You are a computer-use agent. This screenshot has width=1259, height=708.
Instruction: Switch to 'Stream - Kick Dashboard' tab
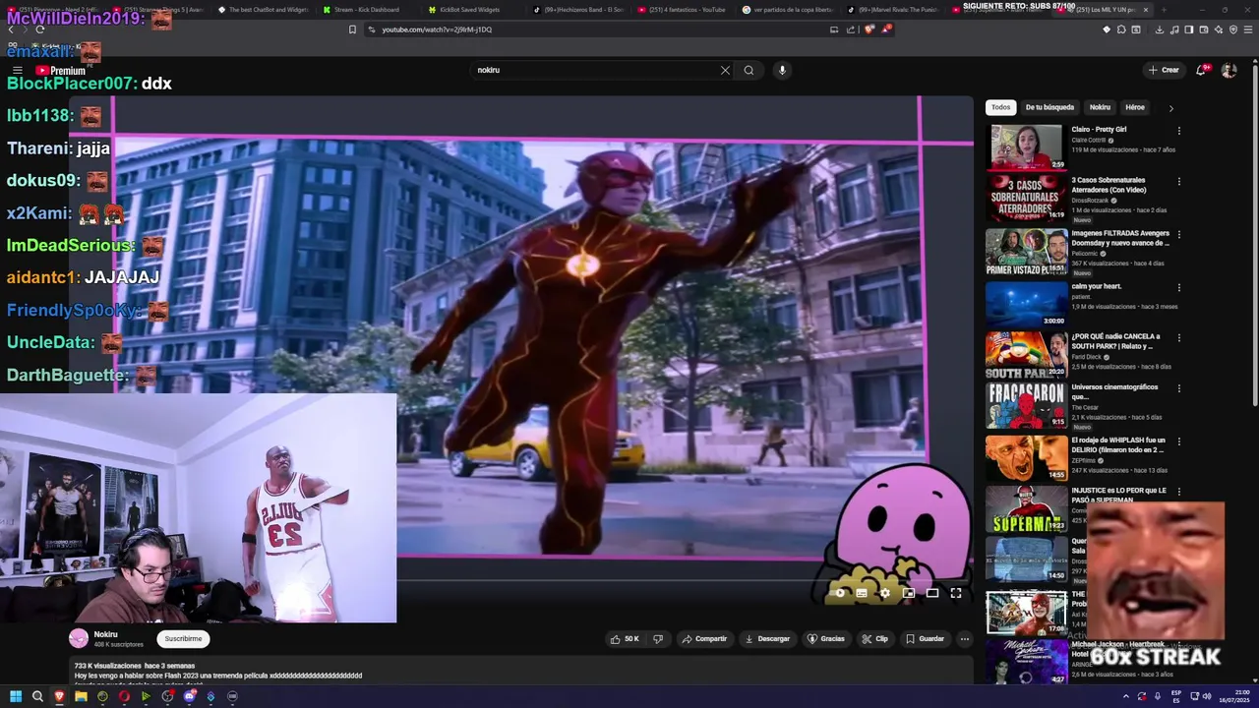pyautogui.click(x=366, y=10)
